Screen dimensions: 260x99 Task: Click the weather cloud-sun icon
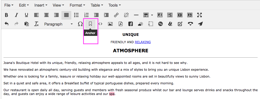[140, 24]
